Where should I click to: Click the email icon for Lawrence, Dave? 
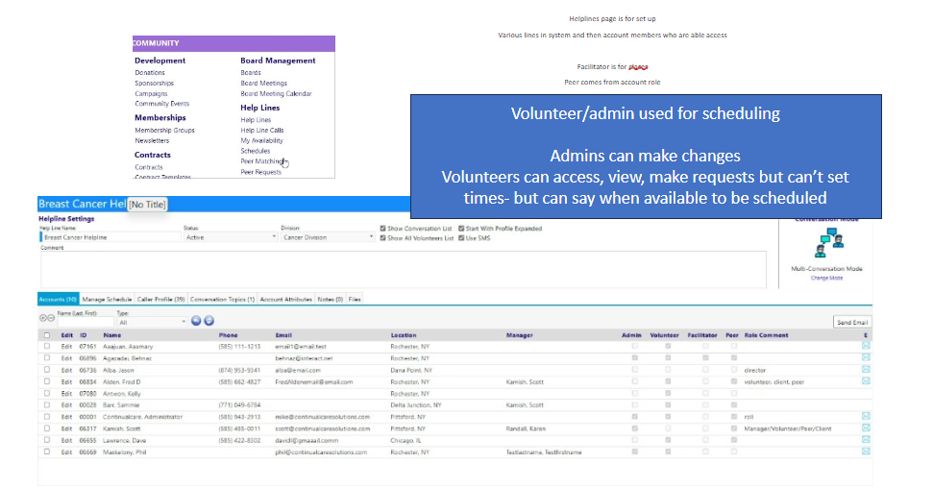point(866,440)
